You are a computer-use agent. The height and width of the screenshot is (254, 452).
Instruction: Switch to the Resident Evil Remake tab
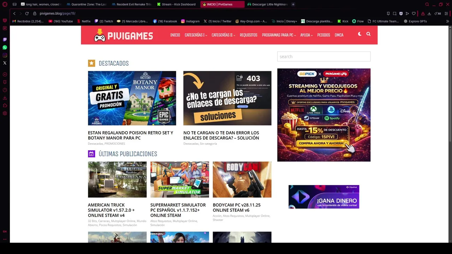pos(132,4)
